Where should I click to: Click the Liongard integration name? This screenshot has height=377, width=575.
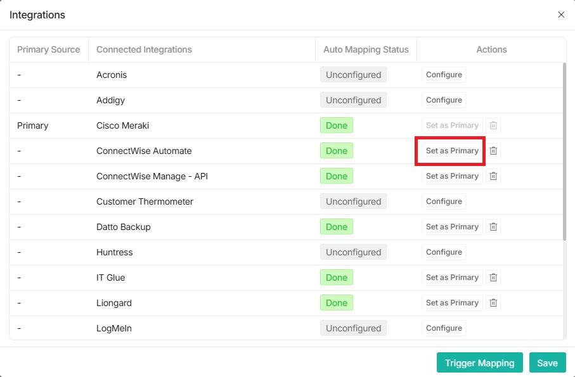click(113, 303)
